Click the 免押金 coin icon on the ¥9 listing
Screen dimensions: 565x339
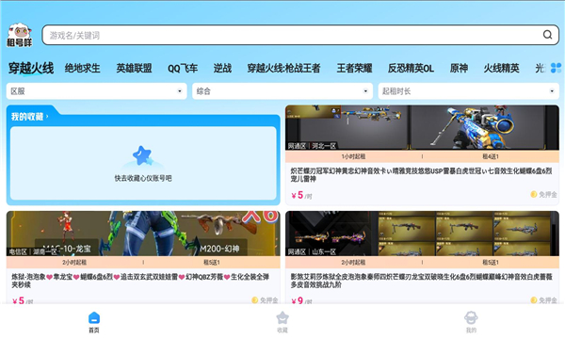[x=534, y=299]
